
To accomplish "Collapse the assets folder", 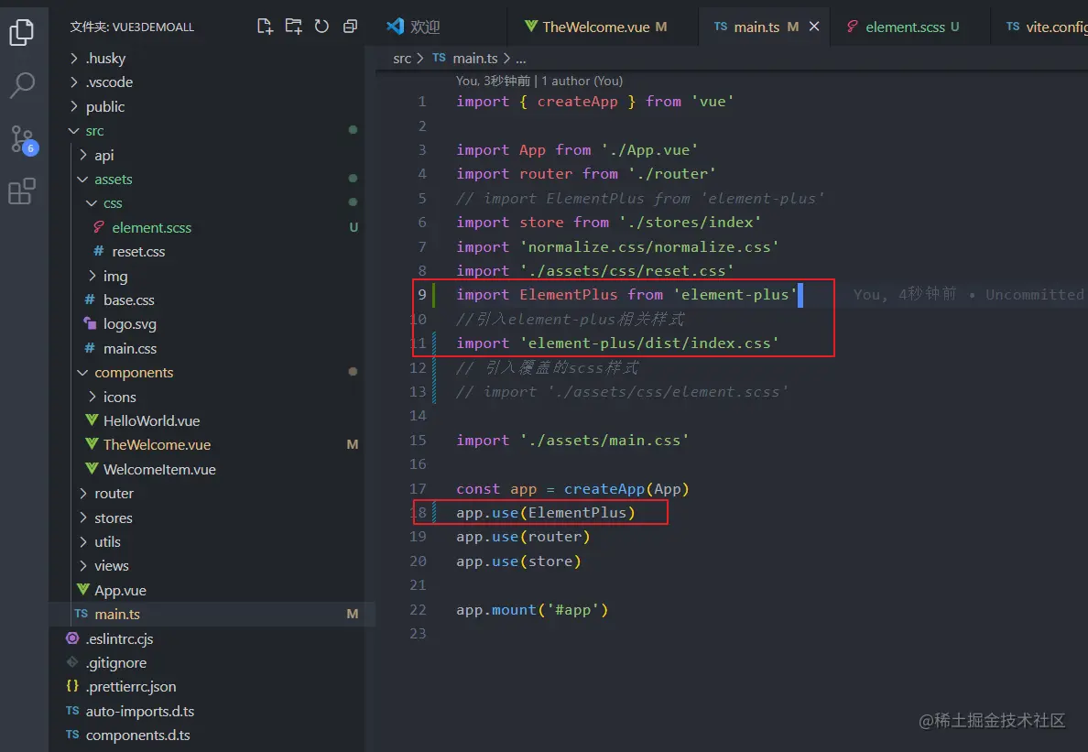I will tap(82, 179).
